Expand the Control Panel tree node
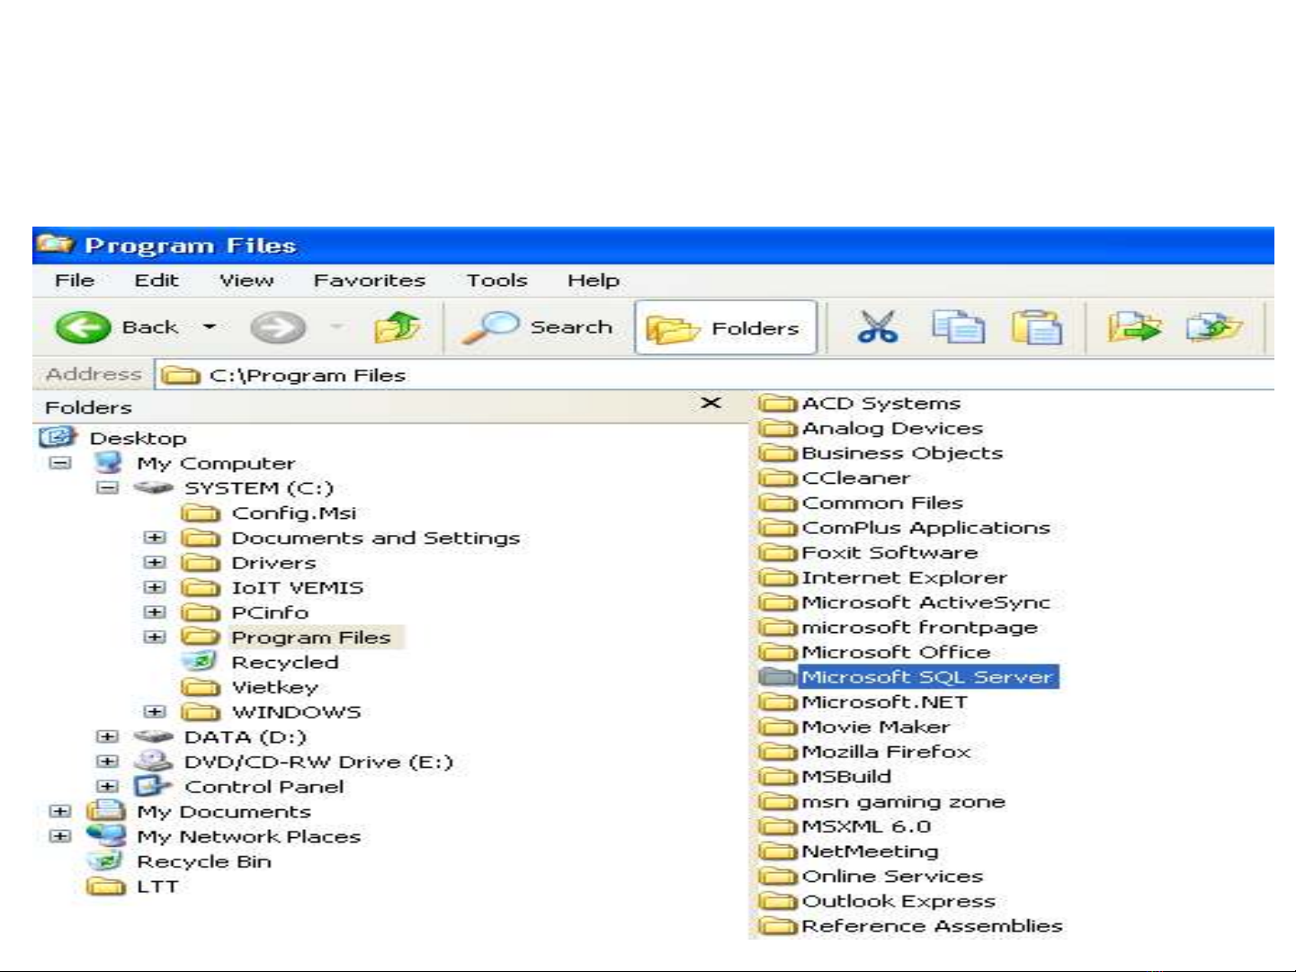The width and height of the screenshot is (1296, 972). (x=107, y=786)
